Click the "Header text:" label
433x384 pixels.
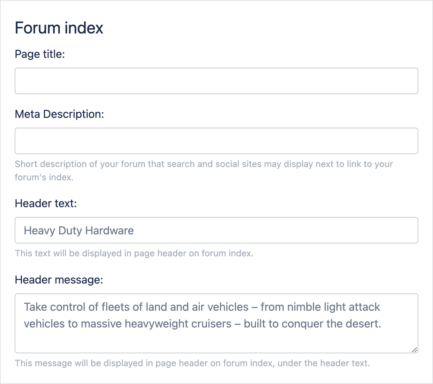46,203
